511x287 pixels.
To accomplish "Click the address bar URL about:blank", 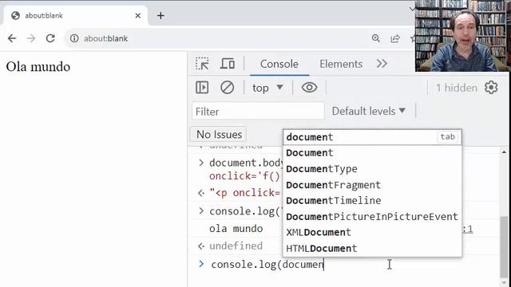I will point(106,39).
